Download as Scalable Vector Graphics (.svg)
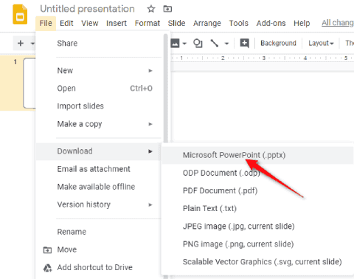Screen dimensions: 354x279 tap(257, 262)
